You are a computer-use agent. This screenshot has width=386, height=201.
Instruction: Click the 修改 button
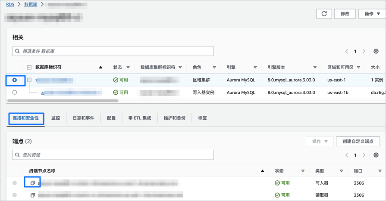[x=345, y=14]
